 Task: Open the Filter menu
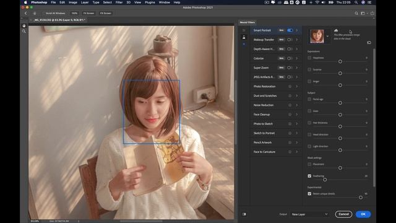click(x=119, y=2)
